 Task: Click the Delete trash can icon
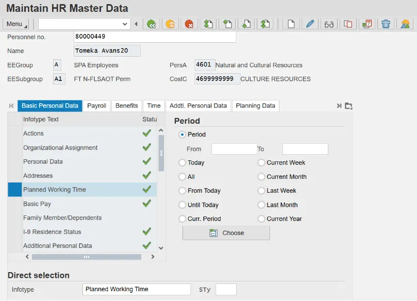[x=386, y=24]
